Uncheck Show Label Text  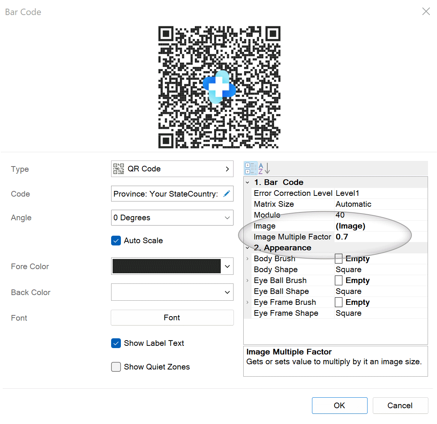[116, 343]
